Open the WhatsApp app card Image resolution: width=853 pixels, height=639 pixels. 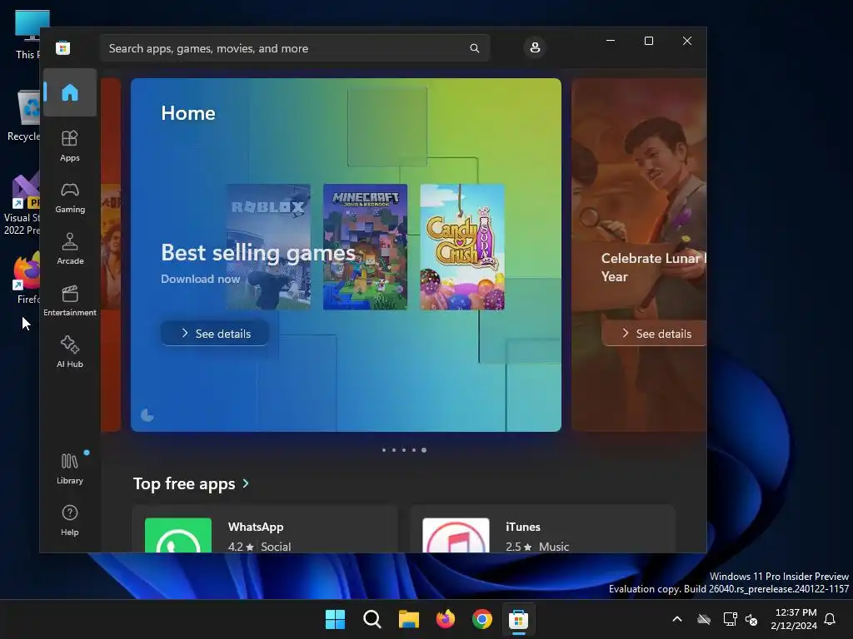(x=265, y=528)
